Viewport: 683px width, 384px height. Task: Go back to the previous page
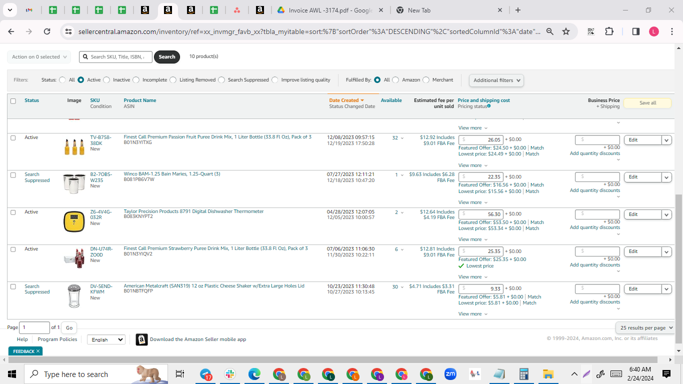click(x=11, y=31)
